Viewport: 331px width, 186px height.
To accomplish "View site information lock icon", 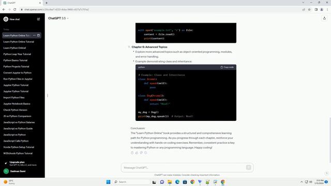I will click(22, 9).
